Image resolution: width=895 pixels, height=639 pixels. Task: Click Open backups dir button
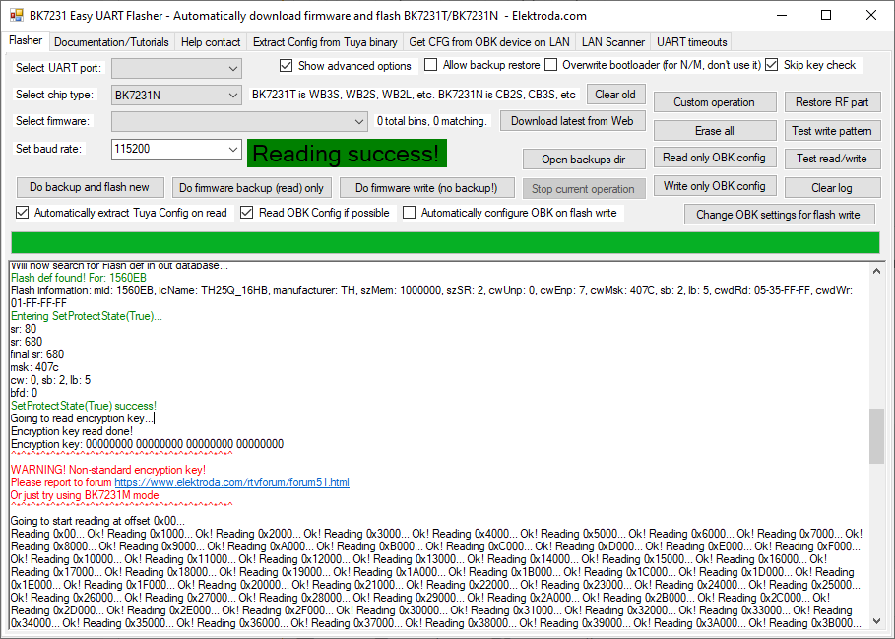pos(583,160)
